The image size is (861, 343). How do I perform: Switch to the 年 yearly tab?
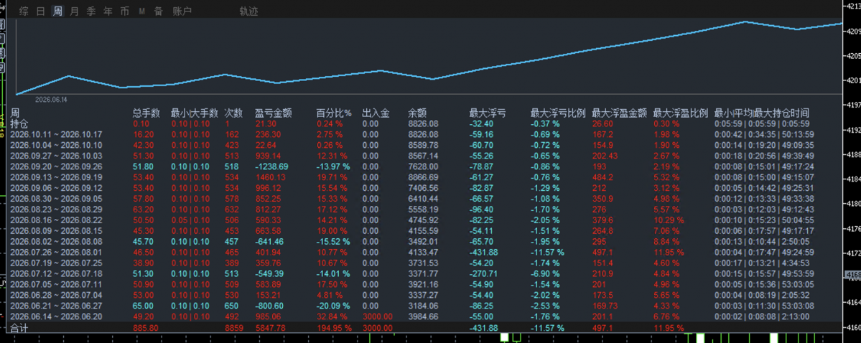[x=108, y=11]
